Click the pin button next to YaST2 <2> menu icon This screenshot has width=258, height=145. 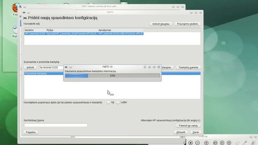click(71, 67)
